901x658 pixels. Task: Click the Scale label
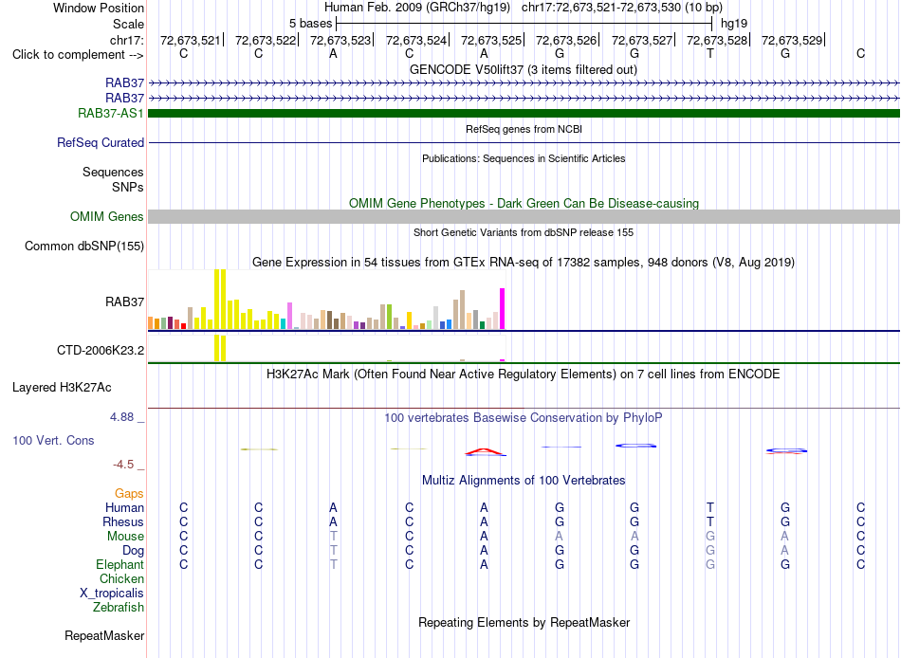[x=129, y=24]
